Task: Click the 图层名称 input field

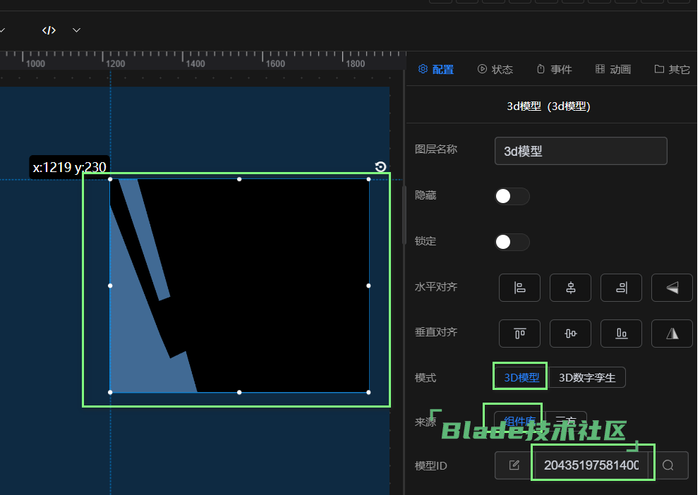Action: (x=581, y=151)
